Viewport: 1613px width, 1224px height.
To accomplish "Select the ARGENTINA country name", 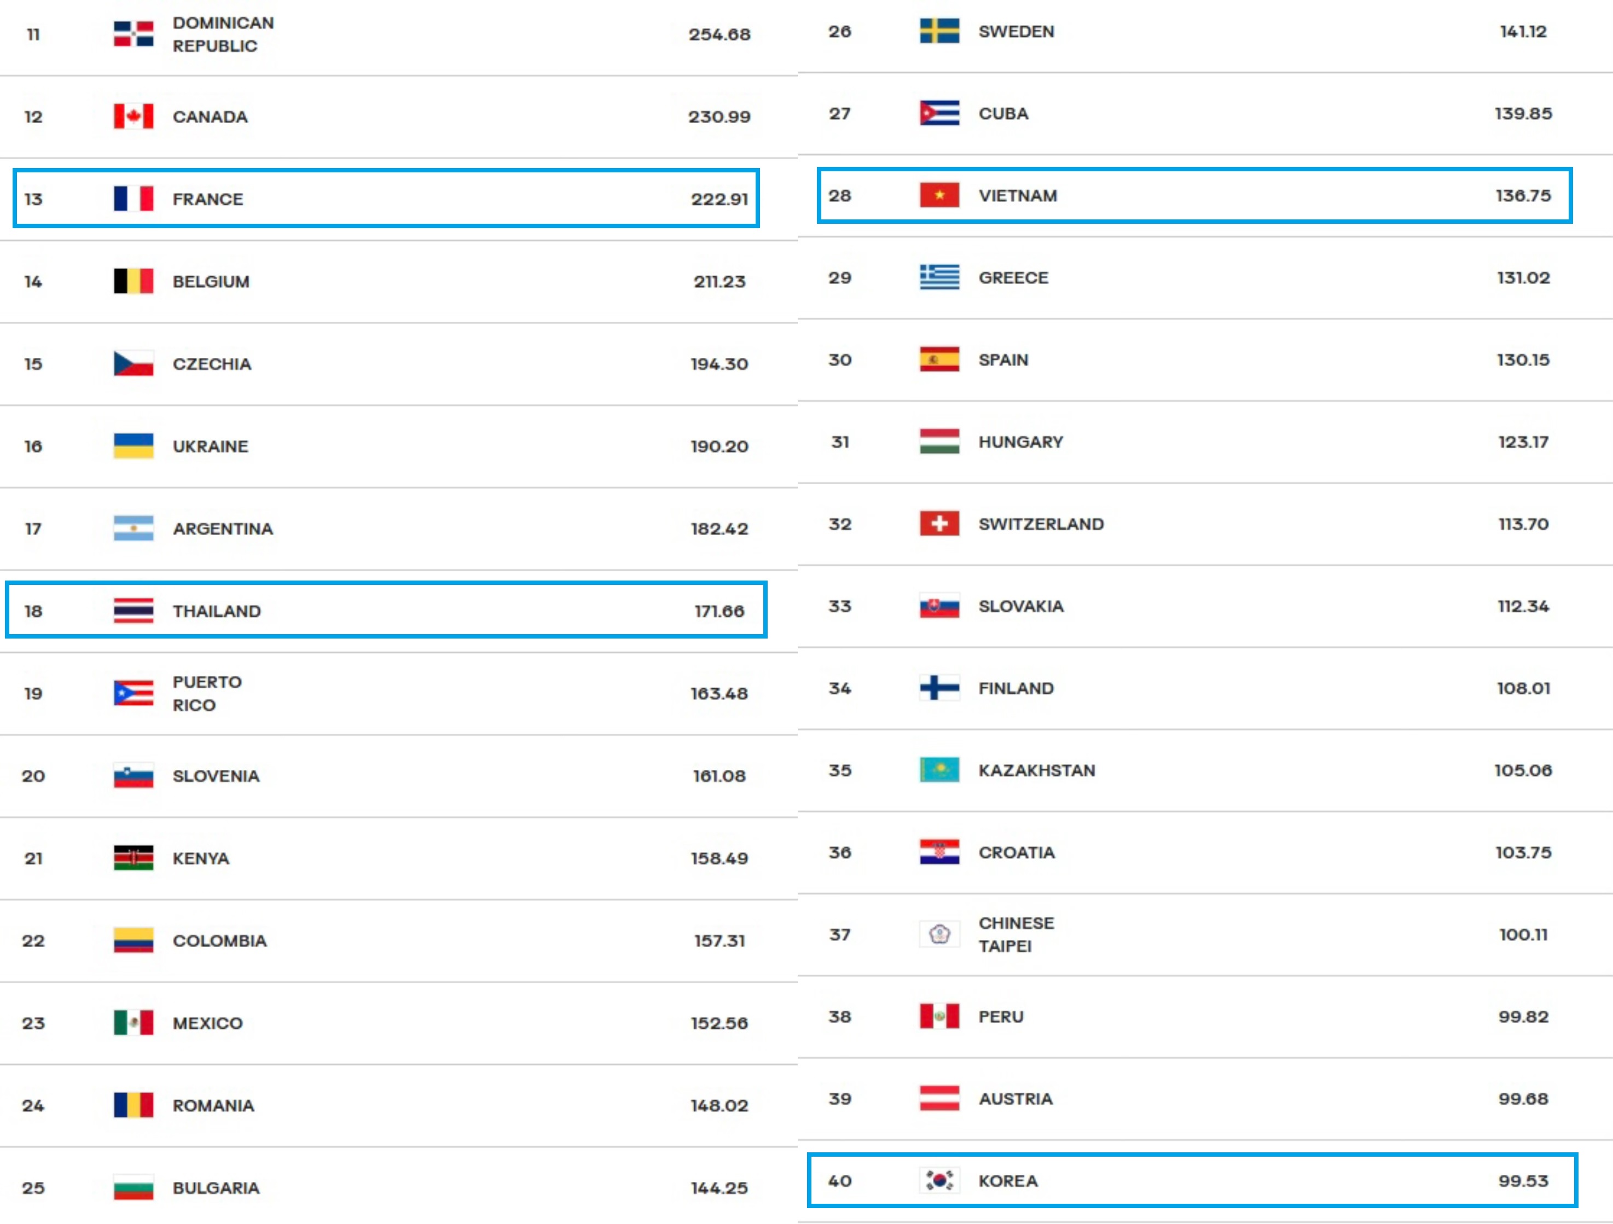I will click(x=222, y=529).
